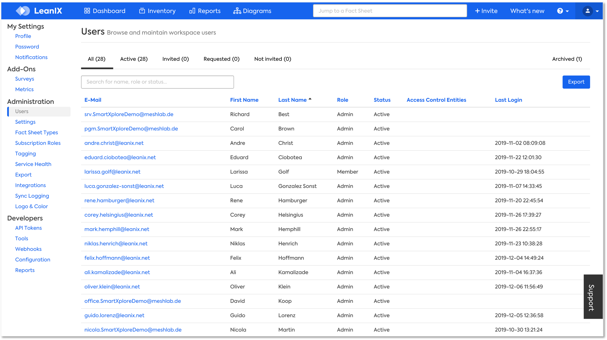Screen dimensions: 607x340
Task: Focus the name, role or status search box
Action: tap(157, 82)
